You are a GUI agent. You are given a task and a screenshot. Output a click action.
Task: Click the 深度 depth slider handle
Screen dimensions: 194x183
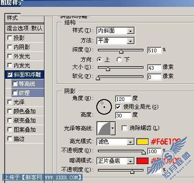pos(121,51)
